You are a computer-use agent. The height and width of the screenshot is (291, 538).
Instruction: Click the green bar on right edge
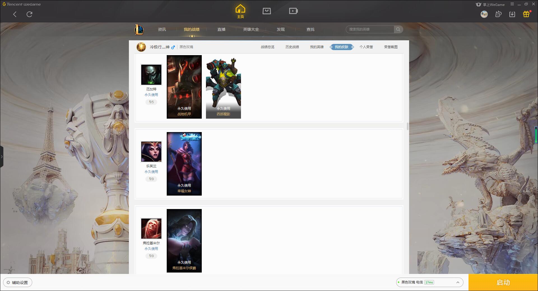pos(536,135)
